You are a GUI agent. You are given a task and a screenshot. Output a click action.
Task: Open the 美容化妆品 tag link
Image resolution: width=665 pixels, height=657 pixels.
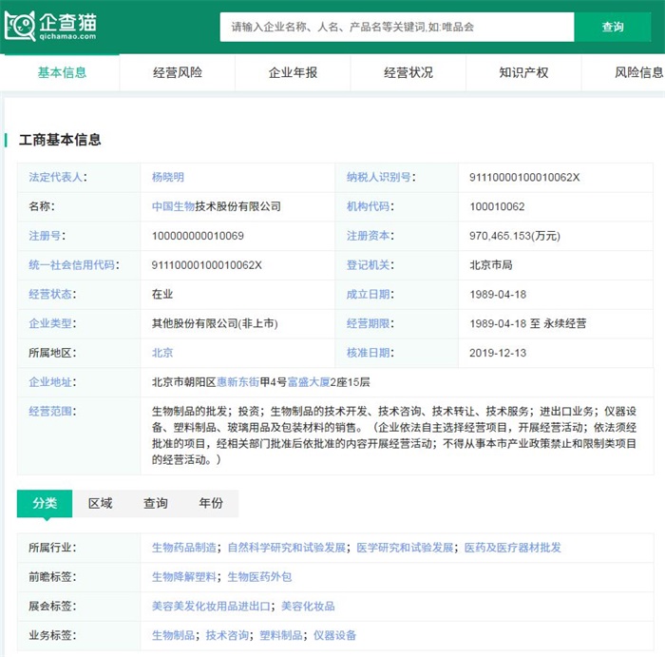(308, 606)
